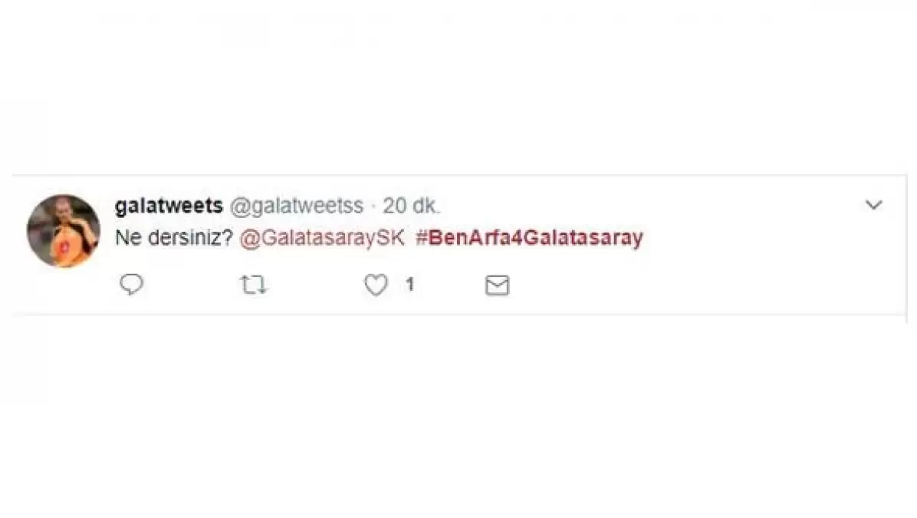Click the reply speech bubble icon
This screenshot has height=518, width=917.
coord(131,285)
